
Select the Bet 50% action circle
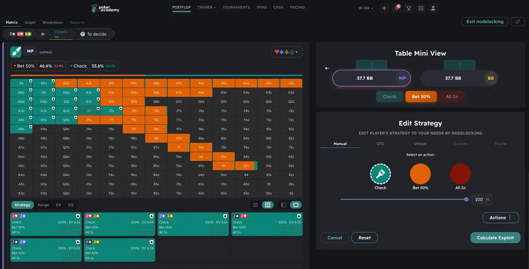coord(420,174)
